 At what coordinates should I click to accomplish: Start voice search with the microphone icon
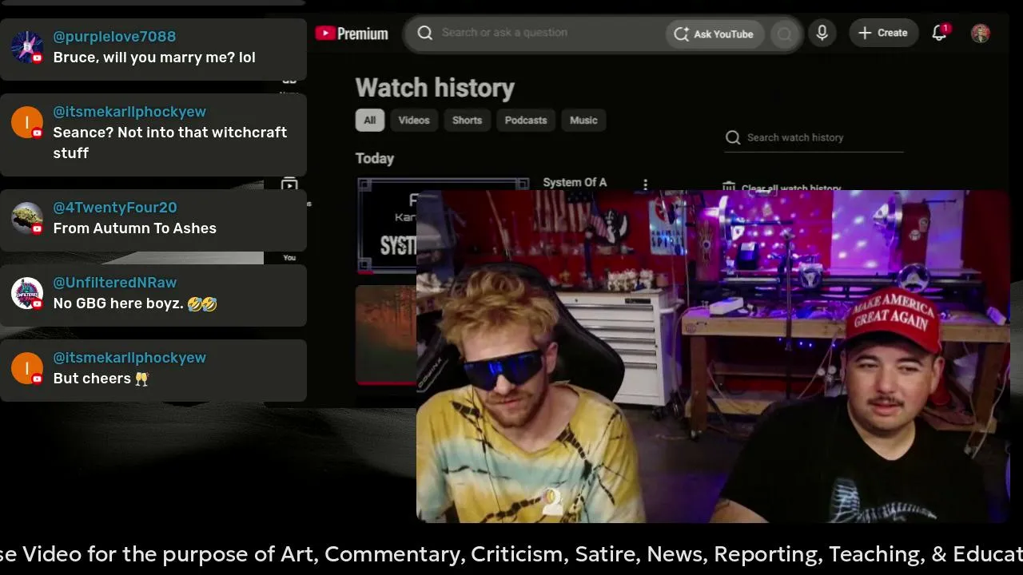pyautogui.click(x=822, y=33)
